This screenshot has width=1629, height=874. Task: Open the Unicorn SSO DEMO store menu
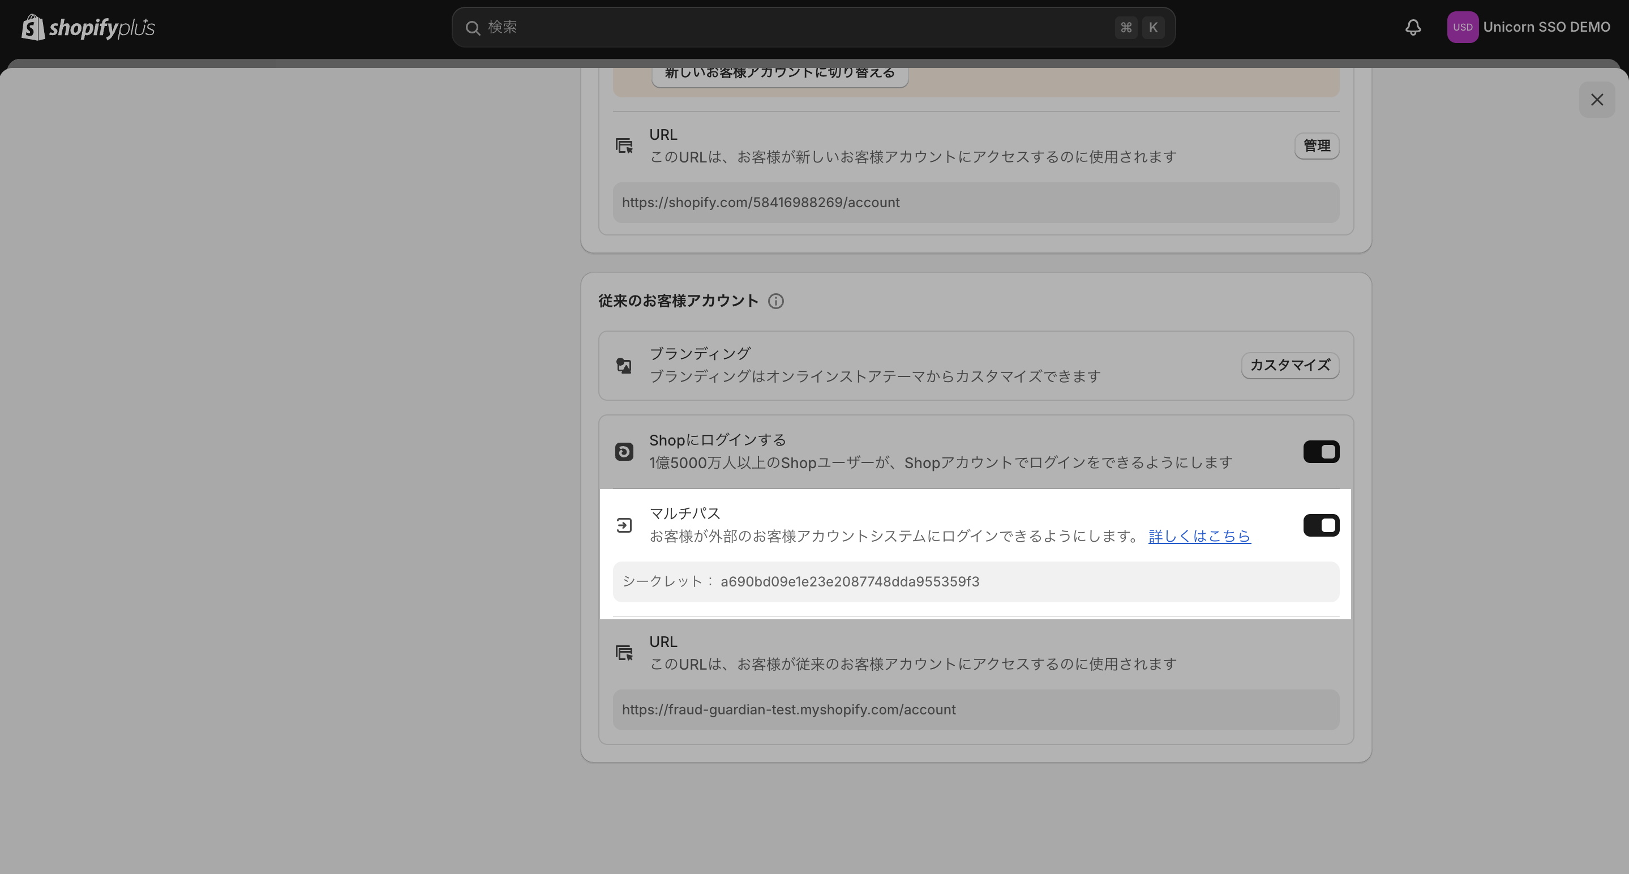point(1546,27)
